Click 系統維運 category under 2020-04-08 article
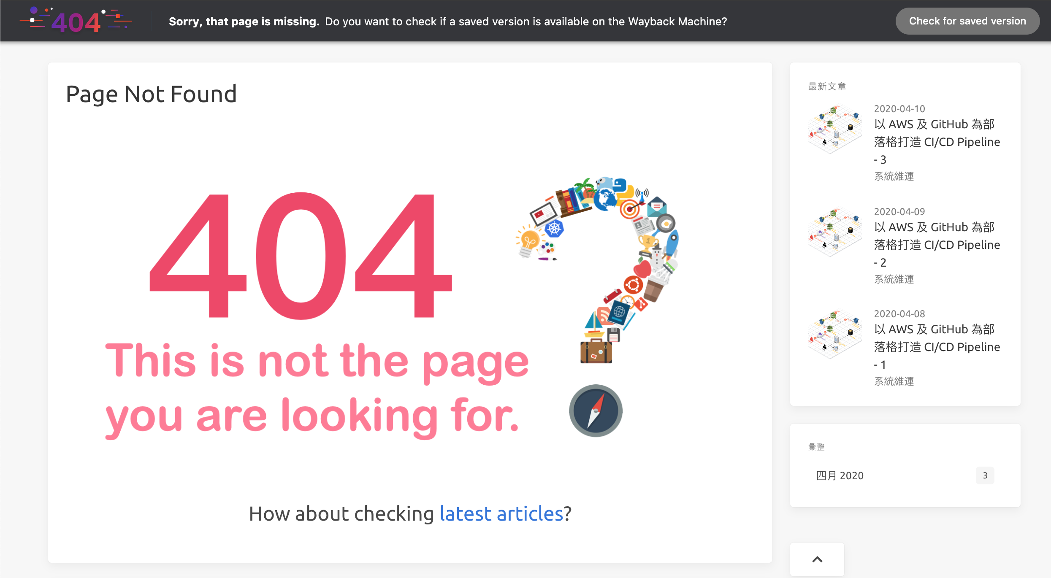 point(894,381)
